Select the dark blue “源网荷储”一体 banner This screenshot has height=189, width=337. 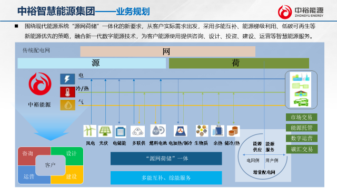[x=166, y=159]
